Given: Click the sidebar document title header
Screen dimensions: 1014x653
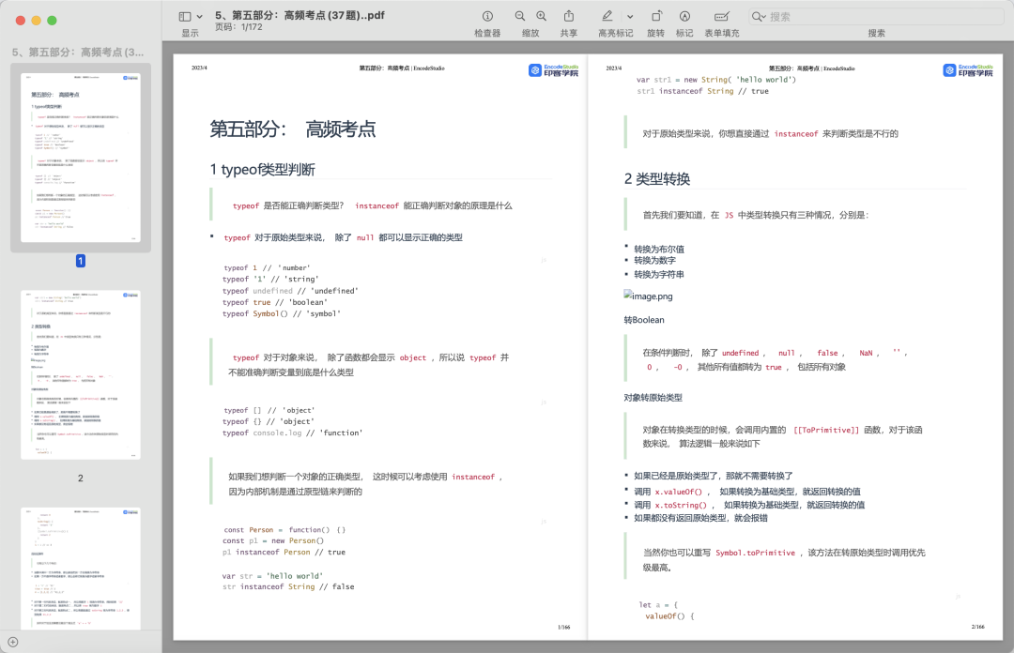Looking at the screenshot, I should 78,53.
